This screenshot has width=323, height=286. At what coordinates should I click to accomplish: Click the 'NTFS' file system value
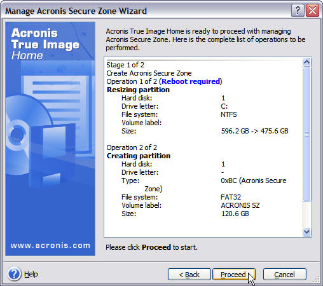(229, 114)
